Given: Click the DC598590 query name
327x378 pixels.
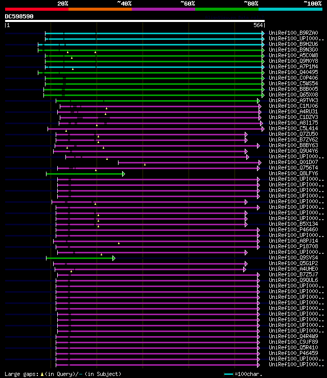Looking at the screenshot, I should pyautogui.click(x=19, y=17).
